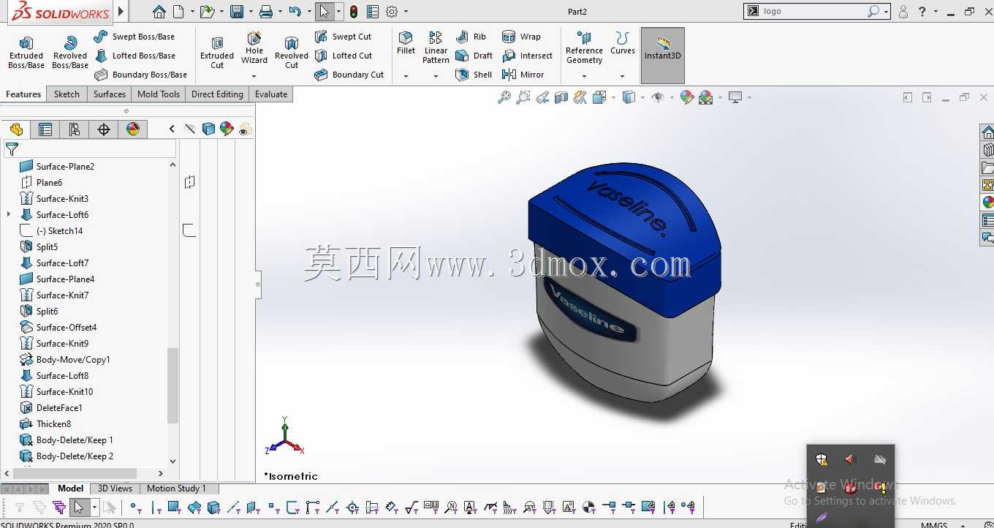Select the Extruded Boss/Base tool
Screen dimensions: 994x528
pyautogui.click(x=26, y=52)
